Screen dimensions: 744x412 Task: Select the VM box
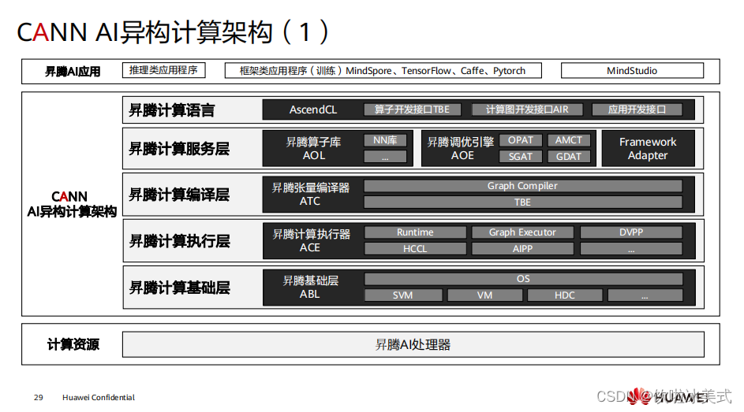[x=485, y=295]
